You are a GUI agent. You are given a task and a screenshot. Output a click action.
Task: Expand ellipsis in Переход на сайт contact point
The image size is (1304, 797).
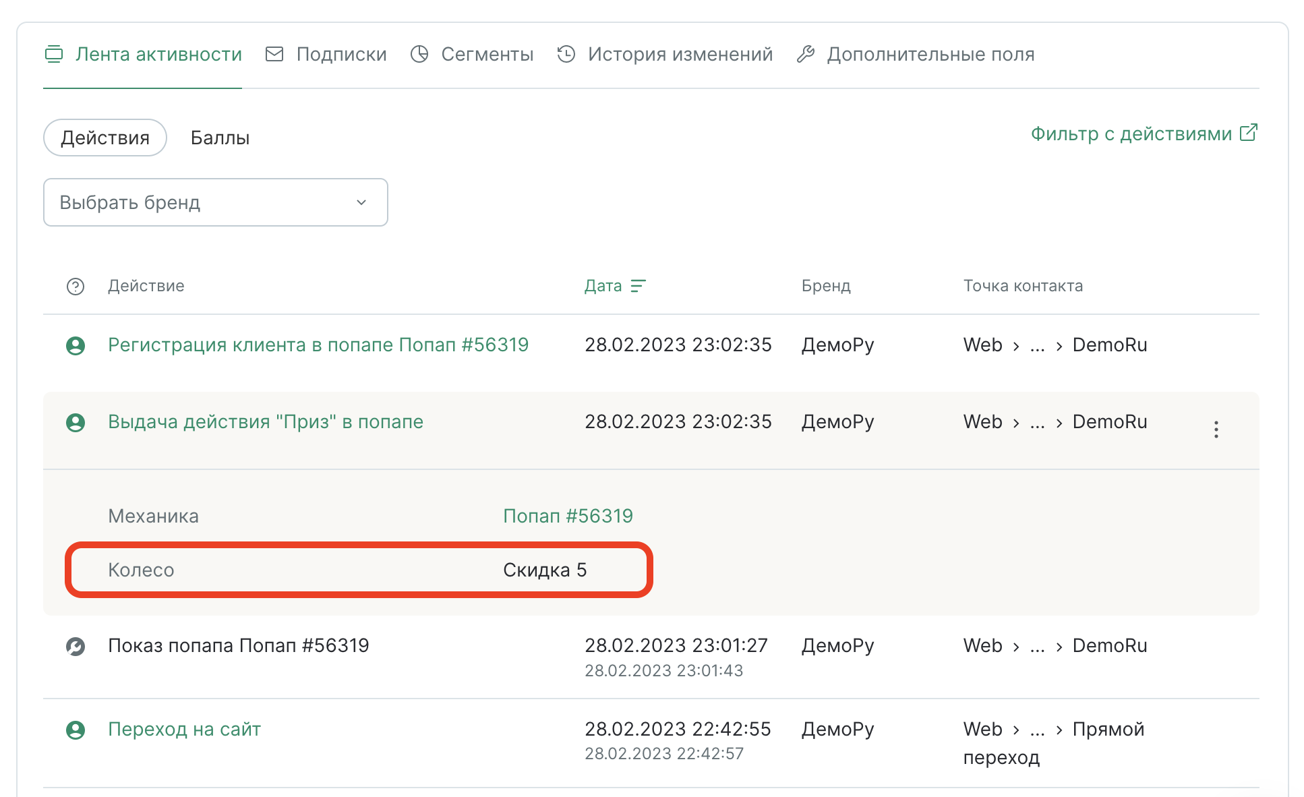click(1038, 730)
